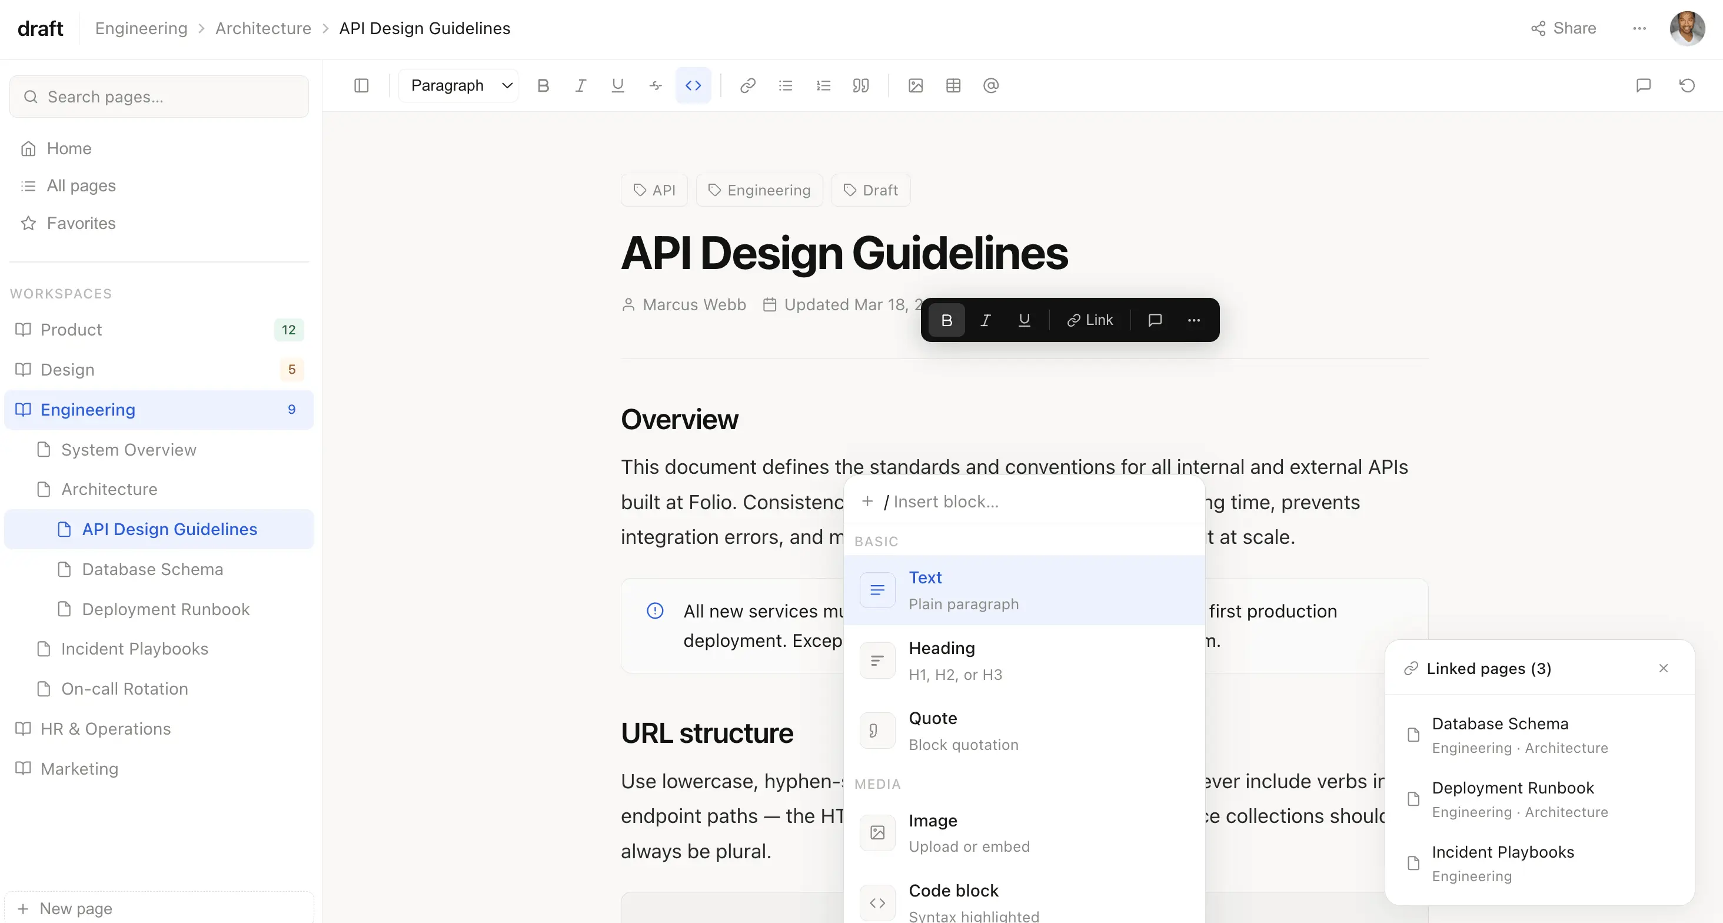This screenshot has width=1723, height=923.
Task: Toggle underline in the floating toolbar
Action: click(1024, 320)
